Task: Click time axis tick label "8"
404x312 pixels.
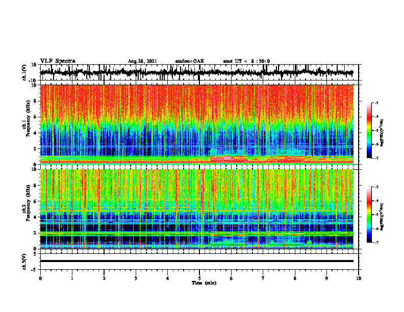Action: 295,278
